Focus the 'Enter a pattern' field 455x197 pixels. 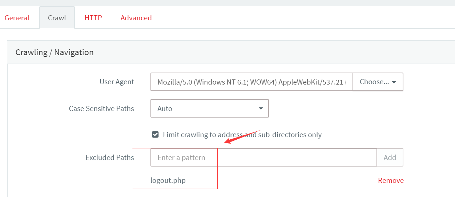coord(264,157)
